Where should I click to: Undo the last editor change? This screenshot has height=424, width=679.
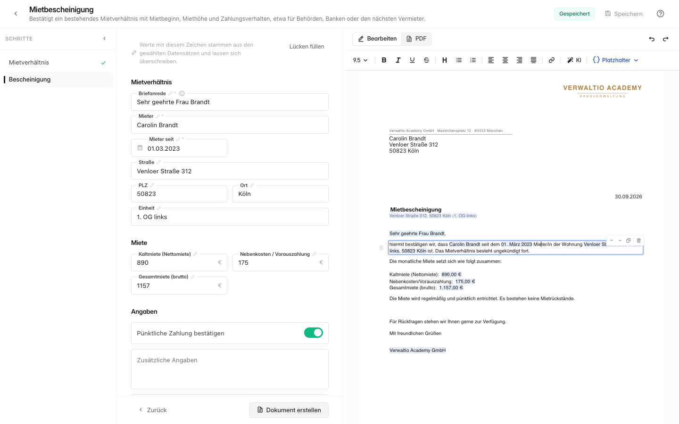(652, 39)
